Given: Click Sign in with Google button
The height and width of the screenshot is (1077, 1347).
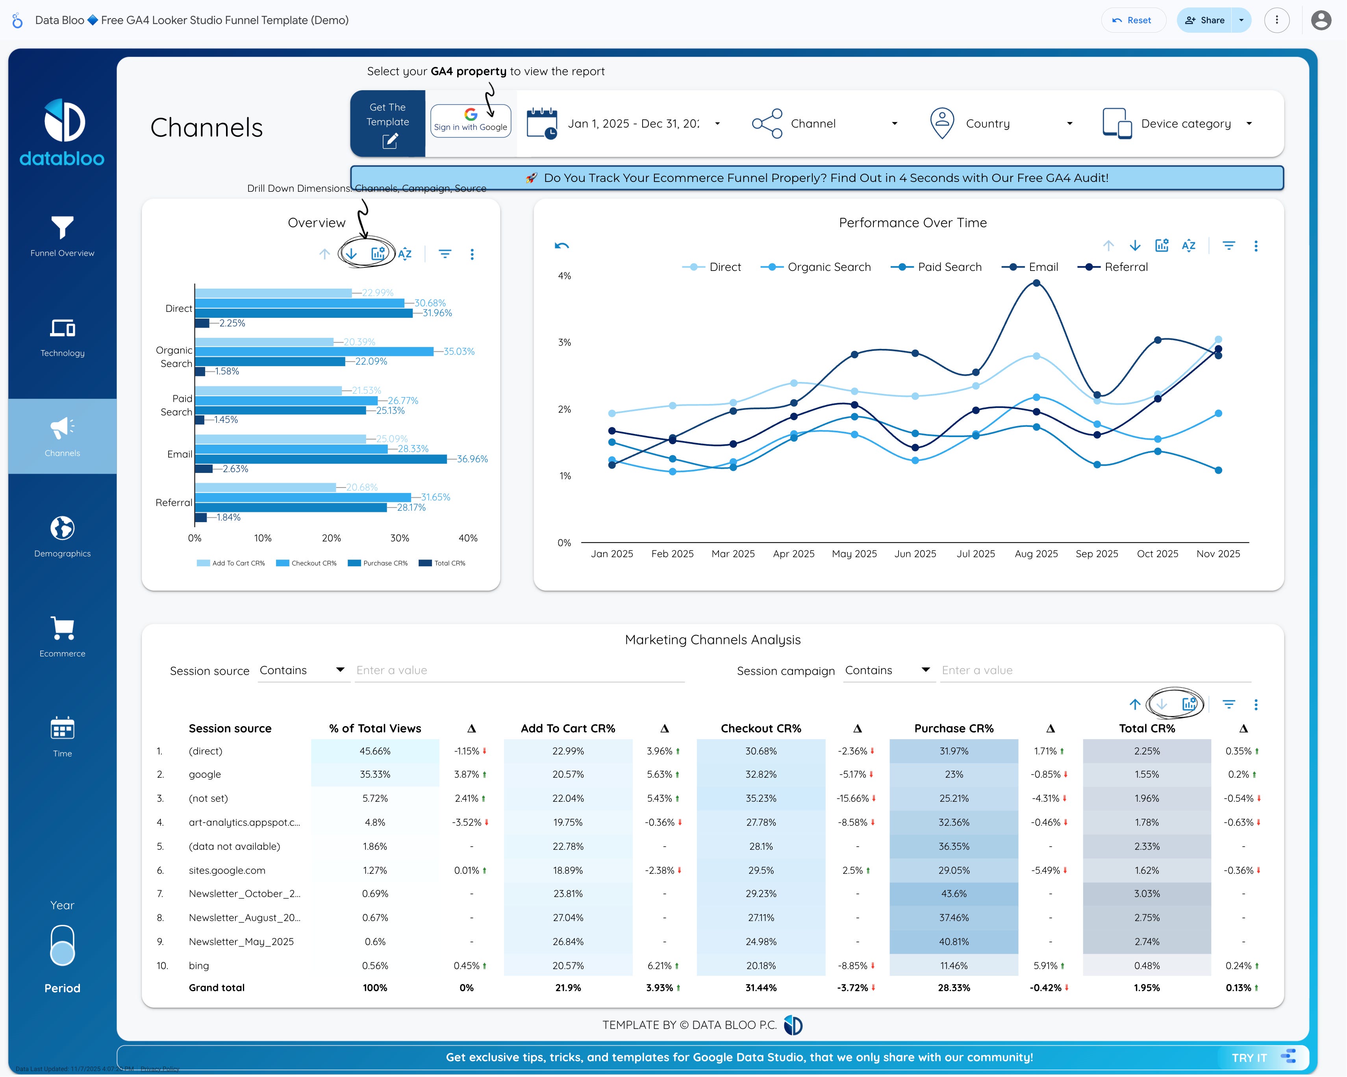Looking at the screenshot, I should point(471,120).
